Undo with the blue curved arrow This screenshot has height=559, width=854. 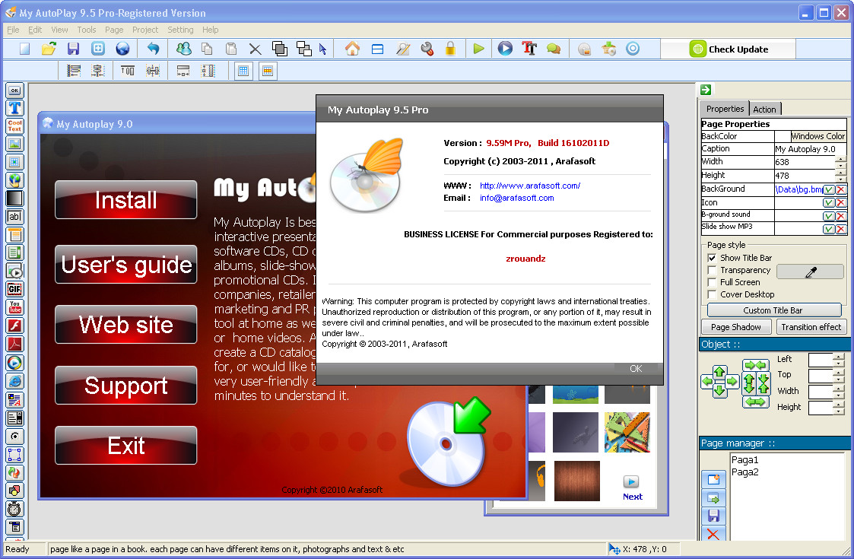coord(153,49)
